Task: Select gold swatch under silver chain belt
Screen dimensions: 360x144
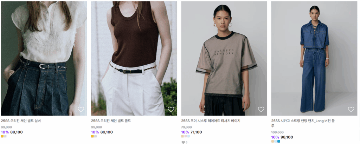Action: coord(2,136)
